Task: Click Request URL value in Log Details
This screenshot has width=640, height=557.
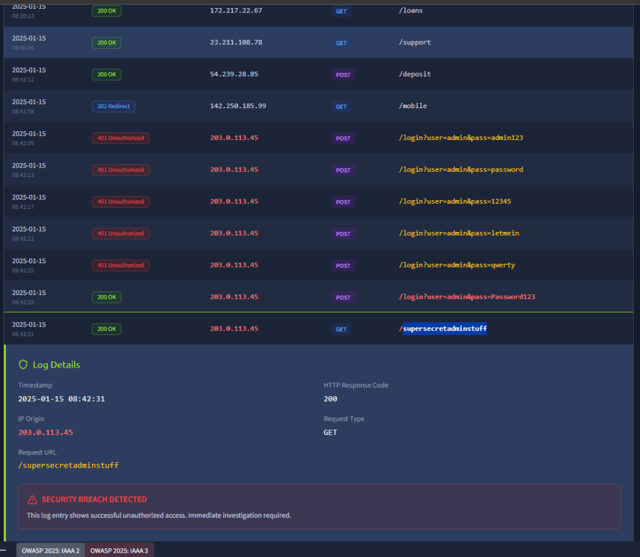Action: (69, 466)
